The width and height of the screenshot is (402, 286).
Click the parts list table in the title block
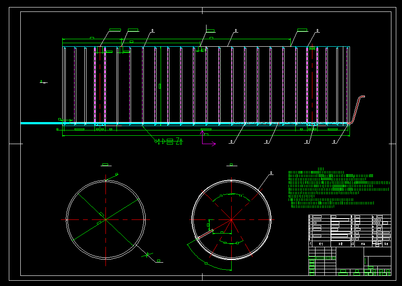click(349, 231)
